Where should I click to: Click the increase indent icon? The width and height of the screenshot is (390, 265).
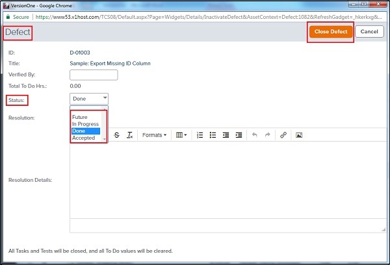[239, 135]
